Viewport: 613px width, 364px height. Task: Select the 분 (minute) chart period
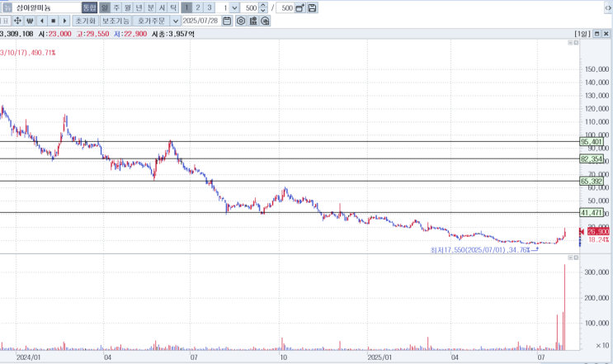150,7
